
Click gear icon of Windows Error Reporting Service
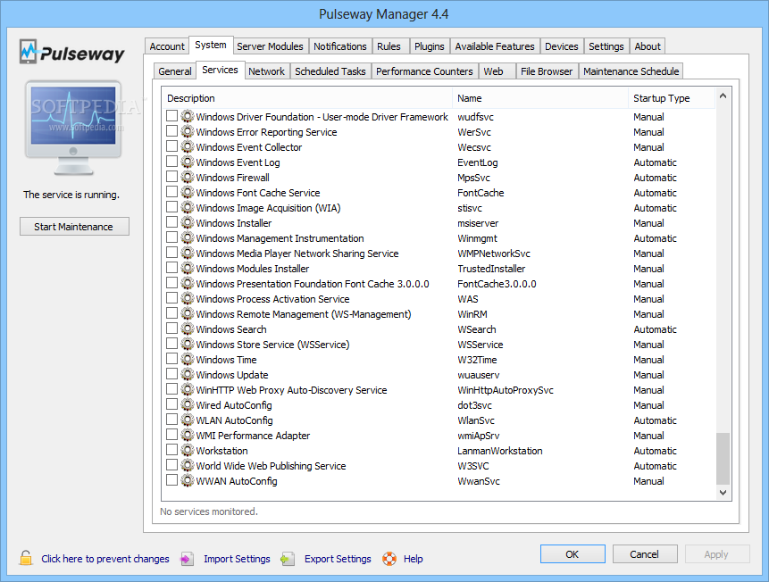[x=188, y=131]
